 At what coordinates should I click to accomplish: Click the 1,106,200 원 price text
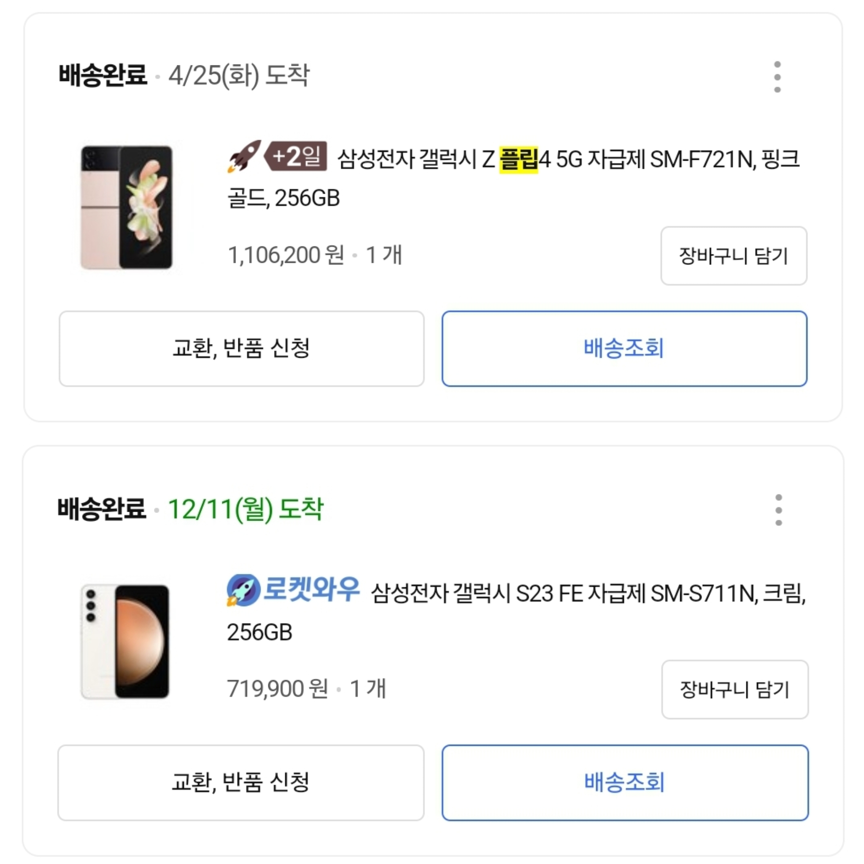point(286,255)
